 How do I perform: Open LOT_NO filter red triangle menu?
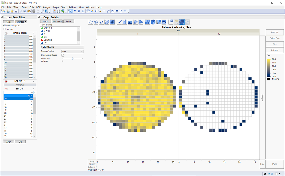(6, 81)
